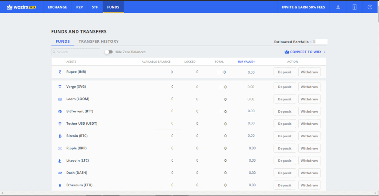Image resolution: width=379 pixels, height=196 pixels.
Task: Deposit Ethereum (ETH)
Action: tap(285, 185)
